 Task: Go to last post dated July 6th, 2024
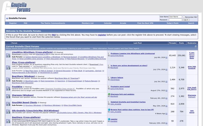[167, 57]
